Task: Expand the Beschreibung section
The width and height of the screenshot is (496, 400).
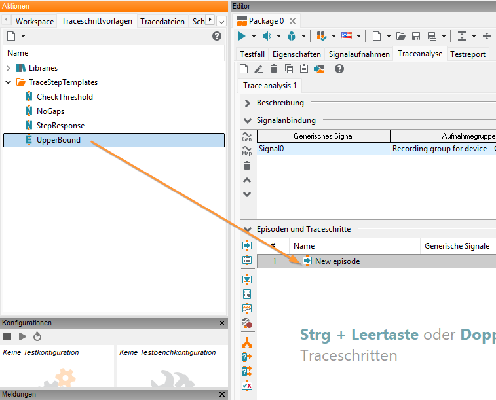Action: [x=248, y=103]
